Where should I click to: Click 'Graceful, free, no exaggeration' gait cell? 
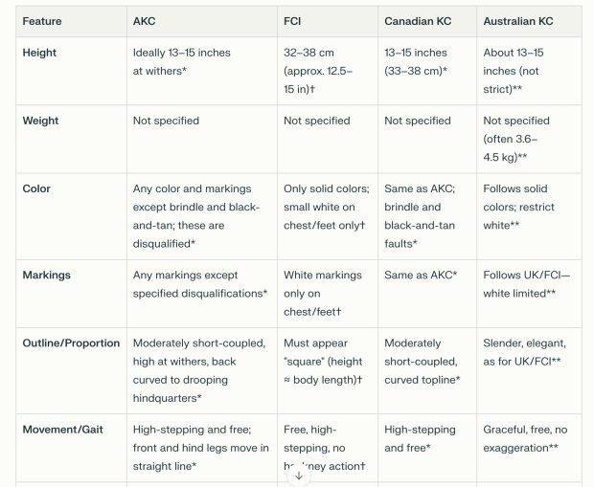pos(525,437)
